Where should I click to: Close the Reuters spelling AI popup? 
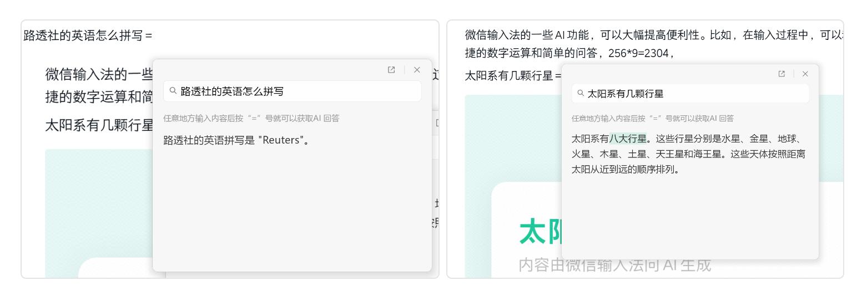click(x=417, y=70)
